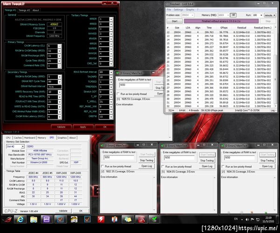The height and width of the screenshot is (233, 280).
Task: Stop Testing in the 1602.3% coverage MemTest
Action: click(x=147, y=161)
